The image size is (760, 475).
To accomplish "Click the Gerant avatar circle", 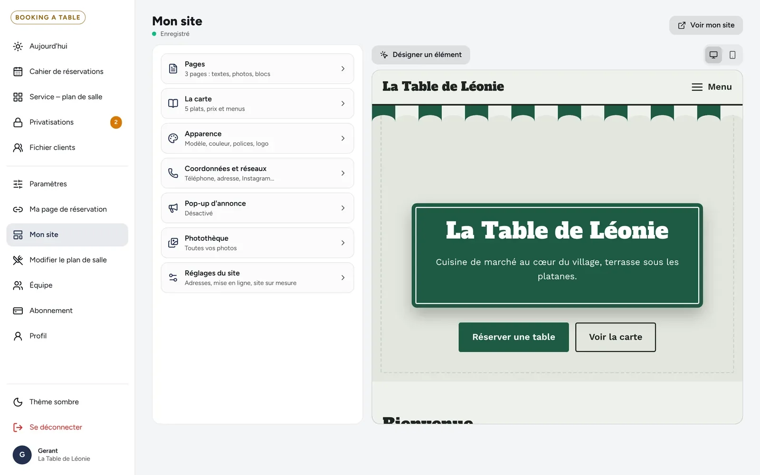I will point(22,455).
